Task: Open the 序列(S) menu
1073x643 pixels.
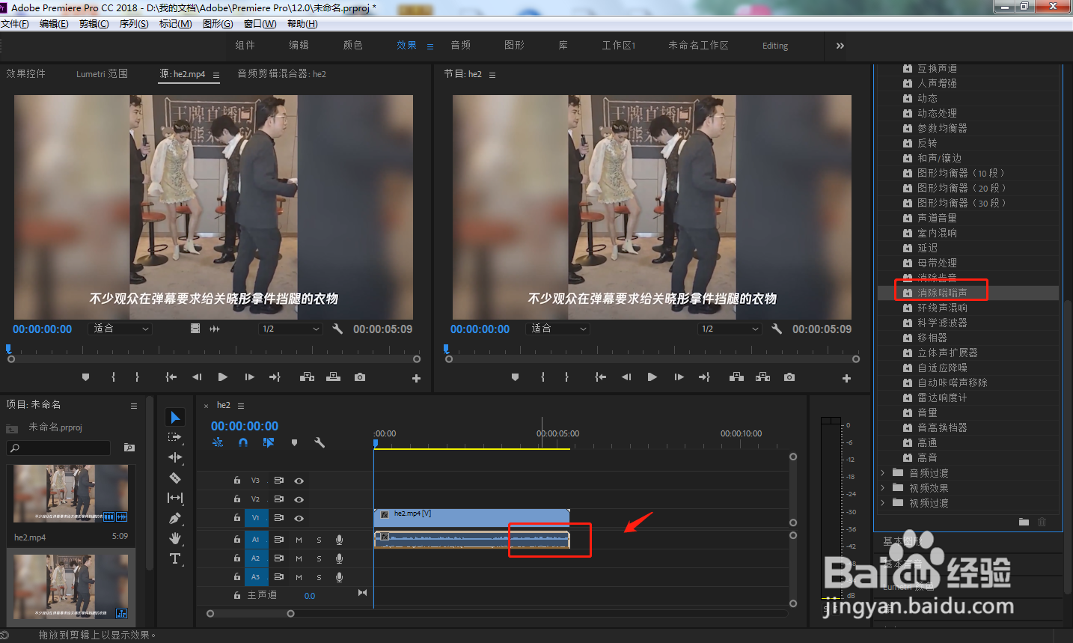Action: 134,24
